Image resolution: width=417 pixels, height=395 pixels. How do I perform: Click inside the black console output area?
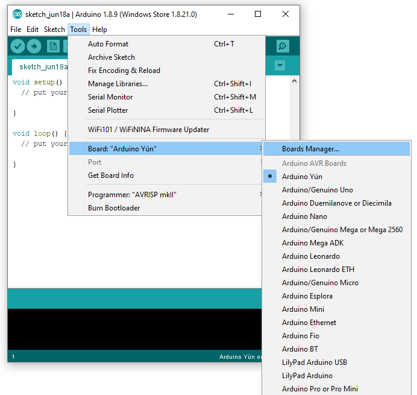coord(133,329)
